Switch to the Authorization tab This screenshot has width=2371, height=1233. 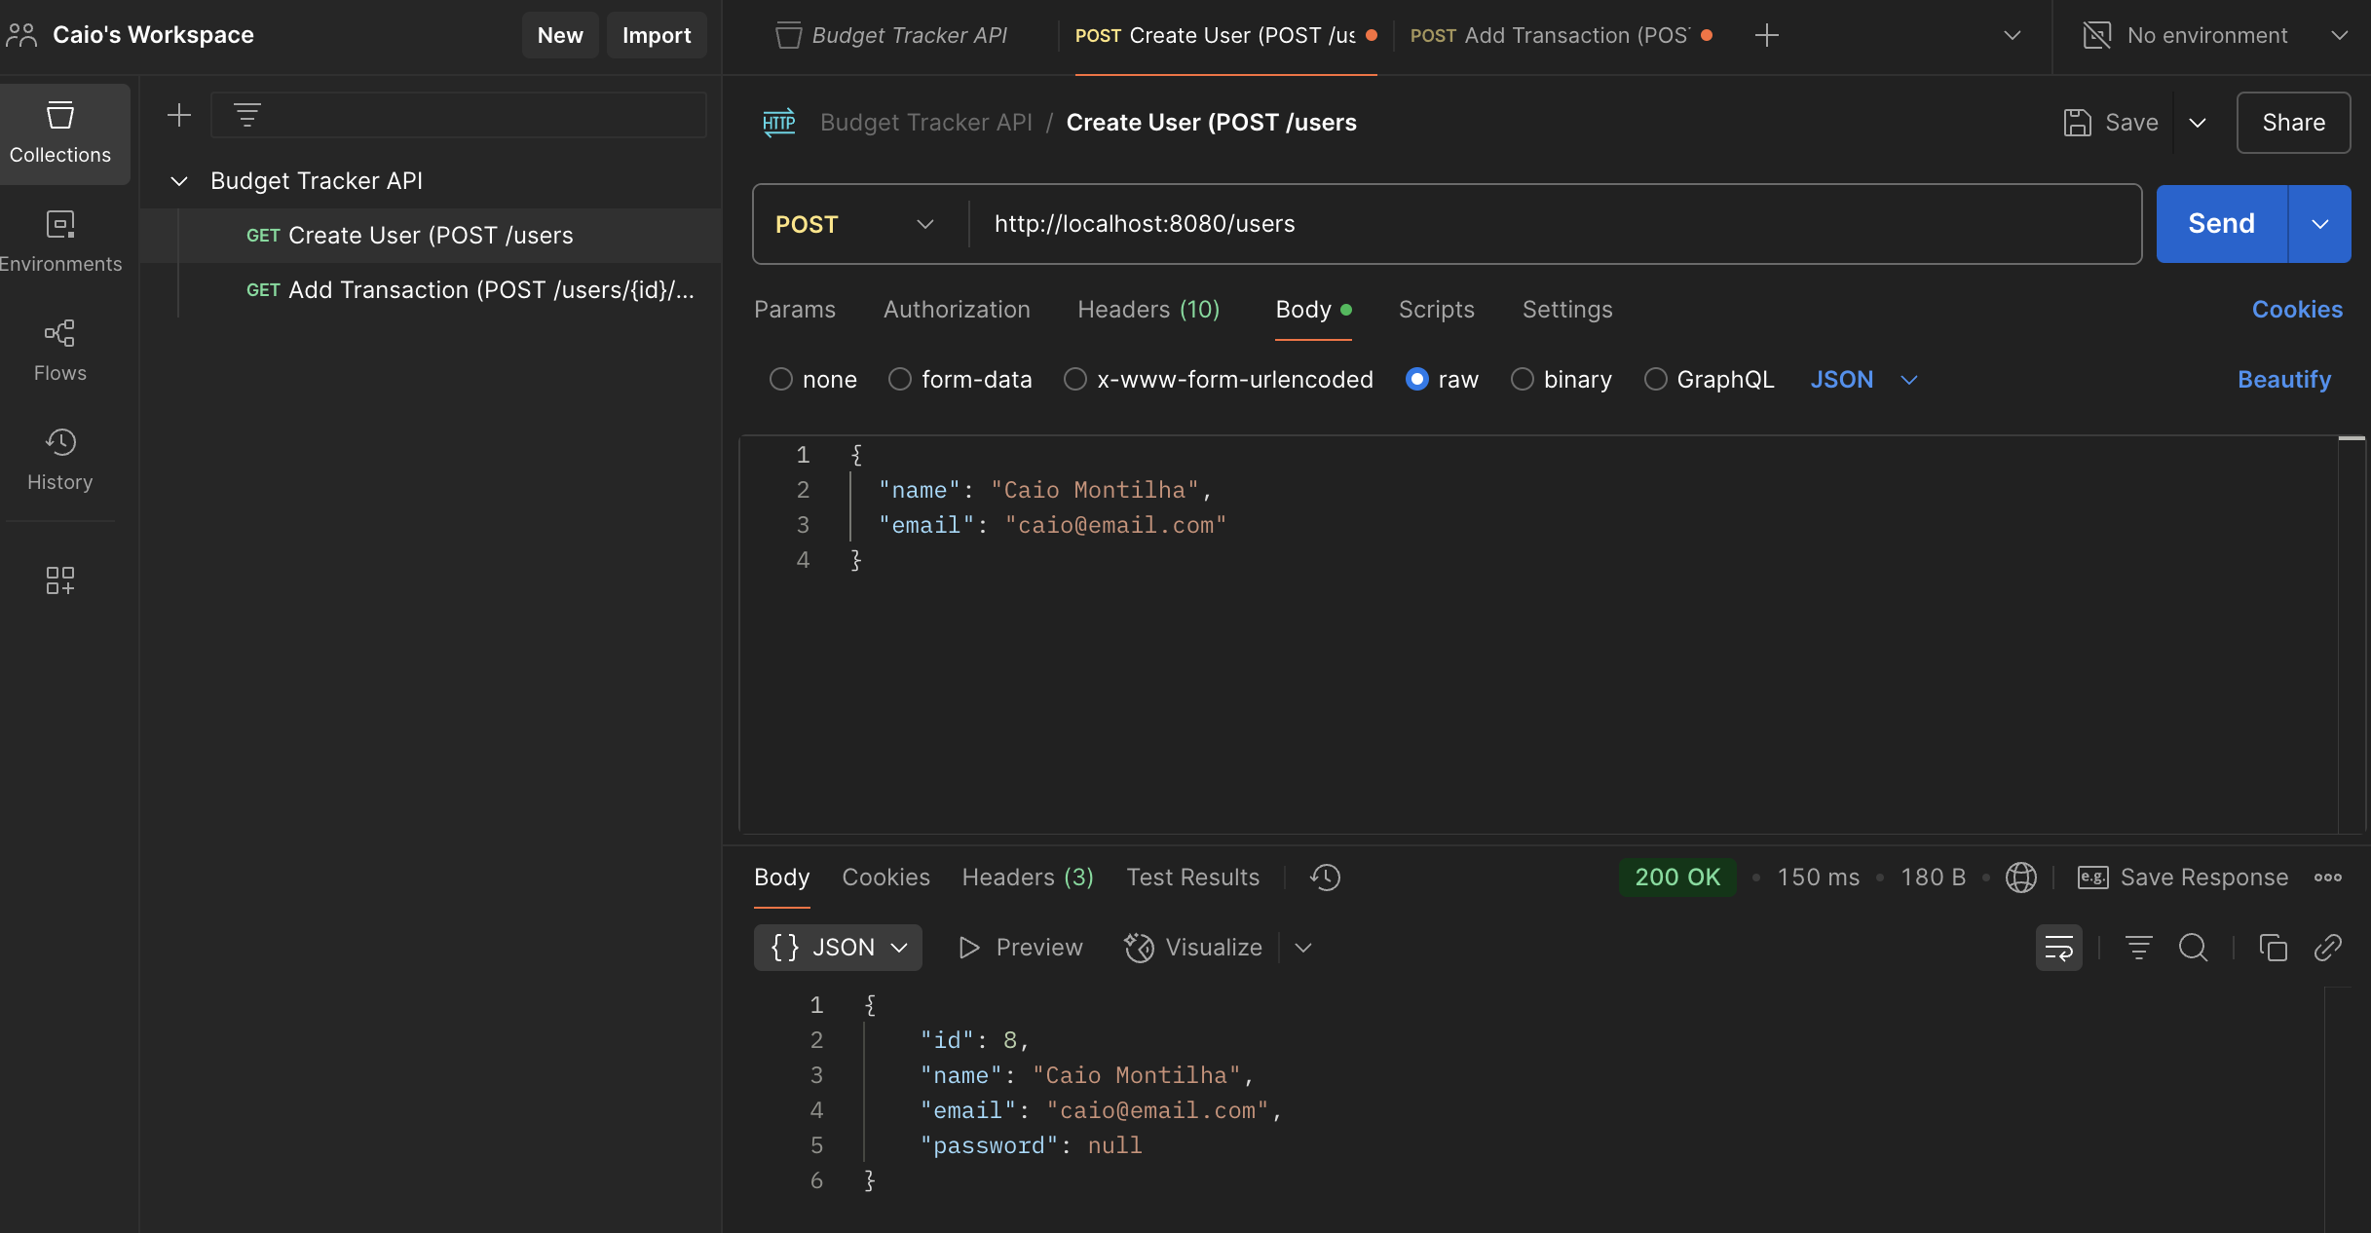957,310
